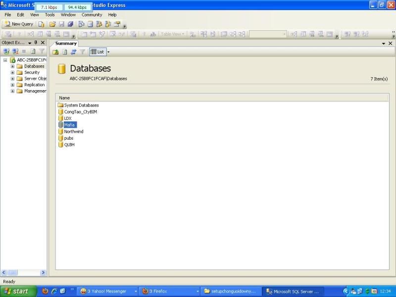The image size is (396, 297).
Task: Click the New Query toolbar button
Action: pos(19,24)
